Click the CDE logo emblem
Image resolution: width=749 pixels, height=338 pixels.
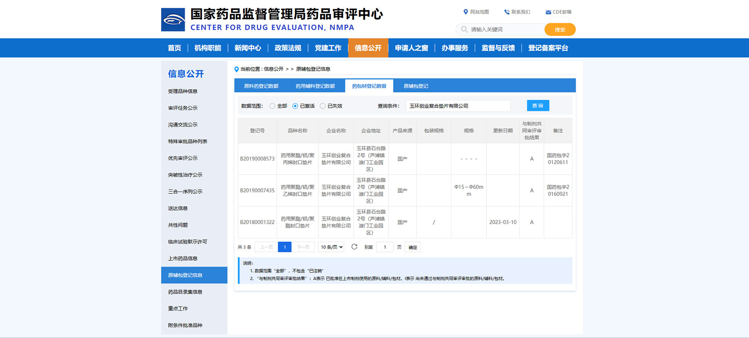[173, 20]
